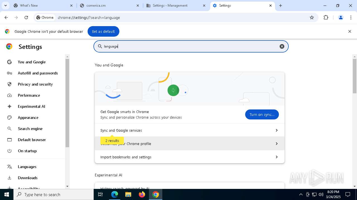Open the notification center icon

[x=348, y=194]
